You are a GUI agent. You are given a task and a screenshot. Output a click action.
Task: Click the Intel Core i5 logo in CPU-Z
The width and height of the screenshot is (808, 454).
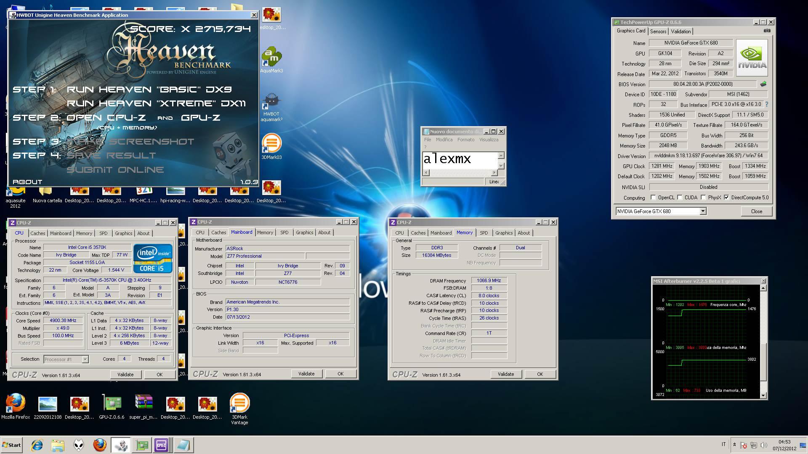tap(153, 258)
